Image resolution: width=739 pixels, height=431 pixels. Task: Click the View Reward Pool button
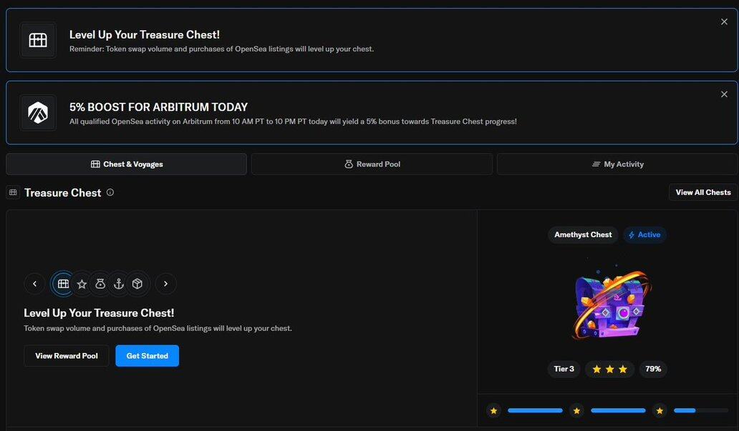pos(67,356)
